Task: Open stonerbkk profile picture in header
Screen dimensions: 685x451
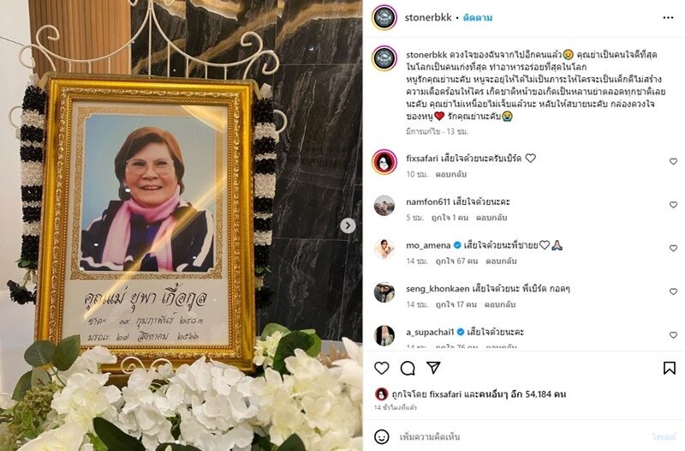Action: coord(384,18)
